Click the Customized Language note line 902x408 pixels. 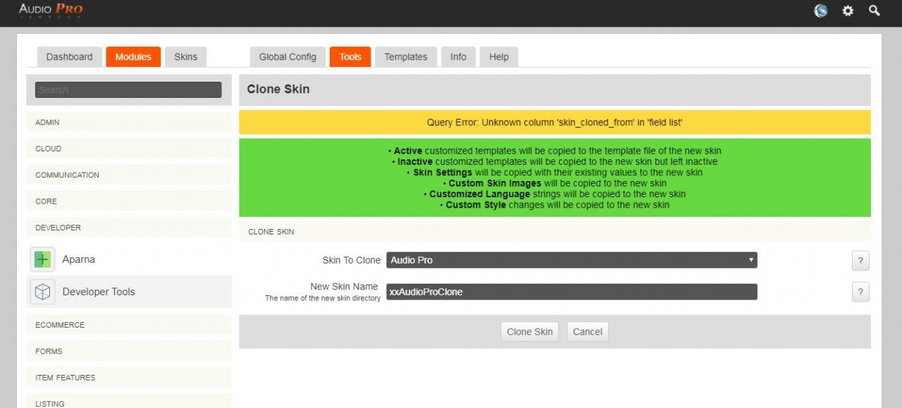coord(555,194)
